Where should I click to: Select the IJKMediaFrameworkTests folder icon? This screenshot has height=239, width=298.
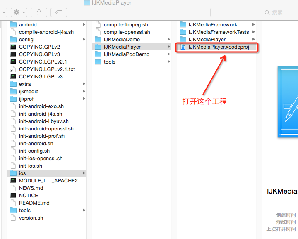click(183, 32)
